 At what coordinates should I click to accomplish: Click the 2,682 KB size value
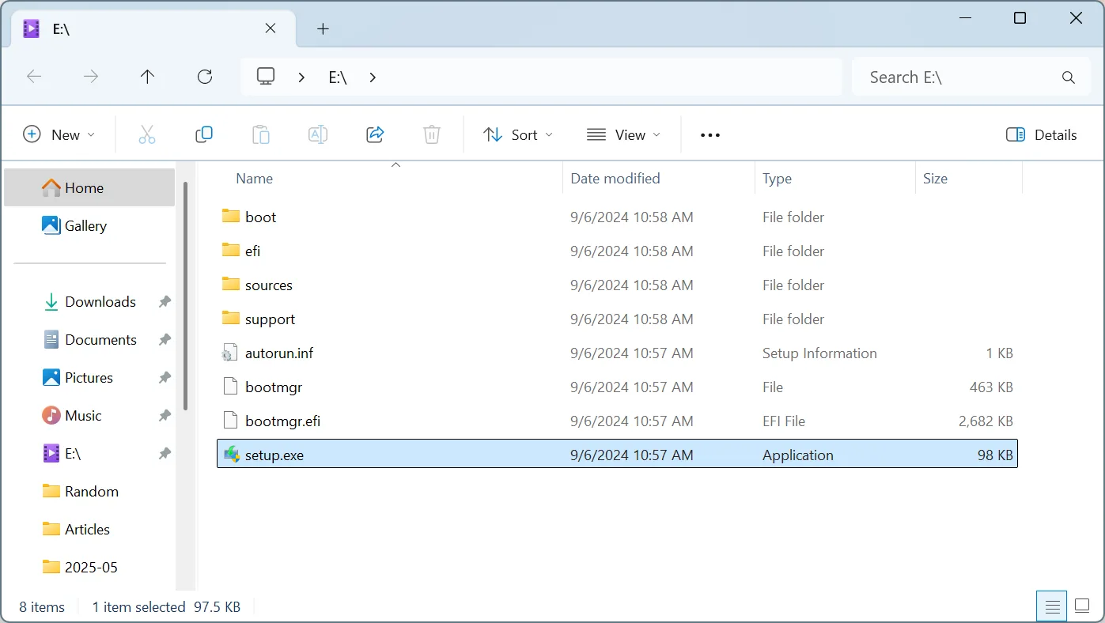tap(986, 421)
